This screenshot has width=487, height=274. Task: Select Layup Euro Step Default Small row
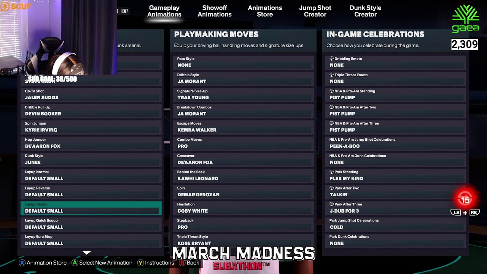(x=91, y=241)
